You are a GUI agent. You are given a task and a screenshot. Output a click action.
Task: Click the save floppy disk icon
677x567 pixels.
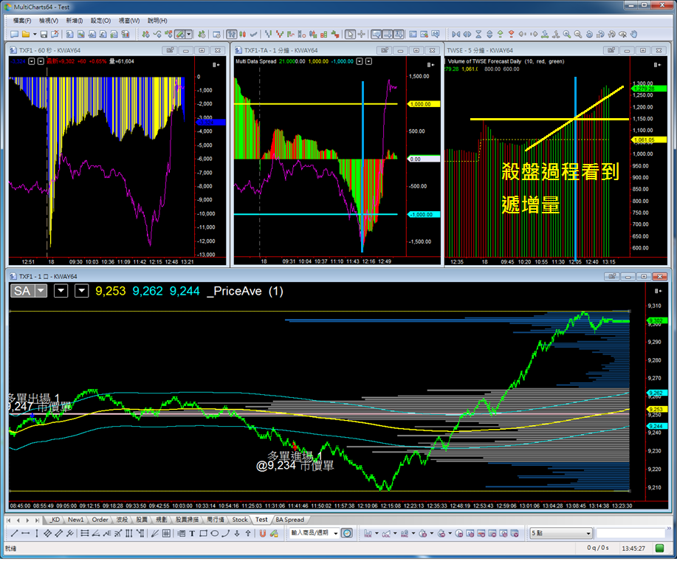(x=44, y=34)
